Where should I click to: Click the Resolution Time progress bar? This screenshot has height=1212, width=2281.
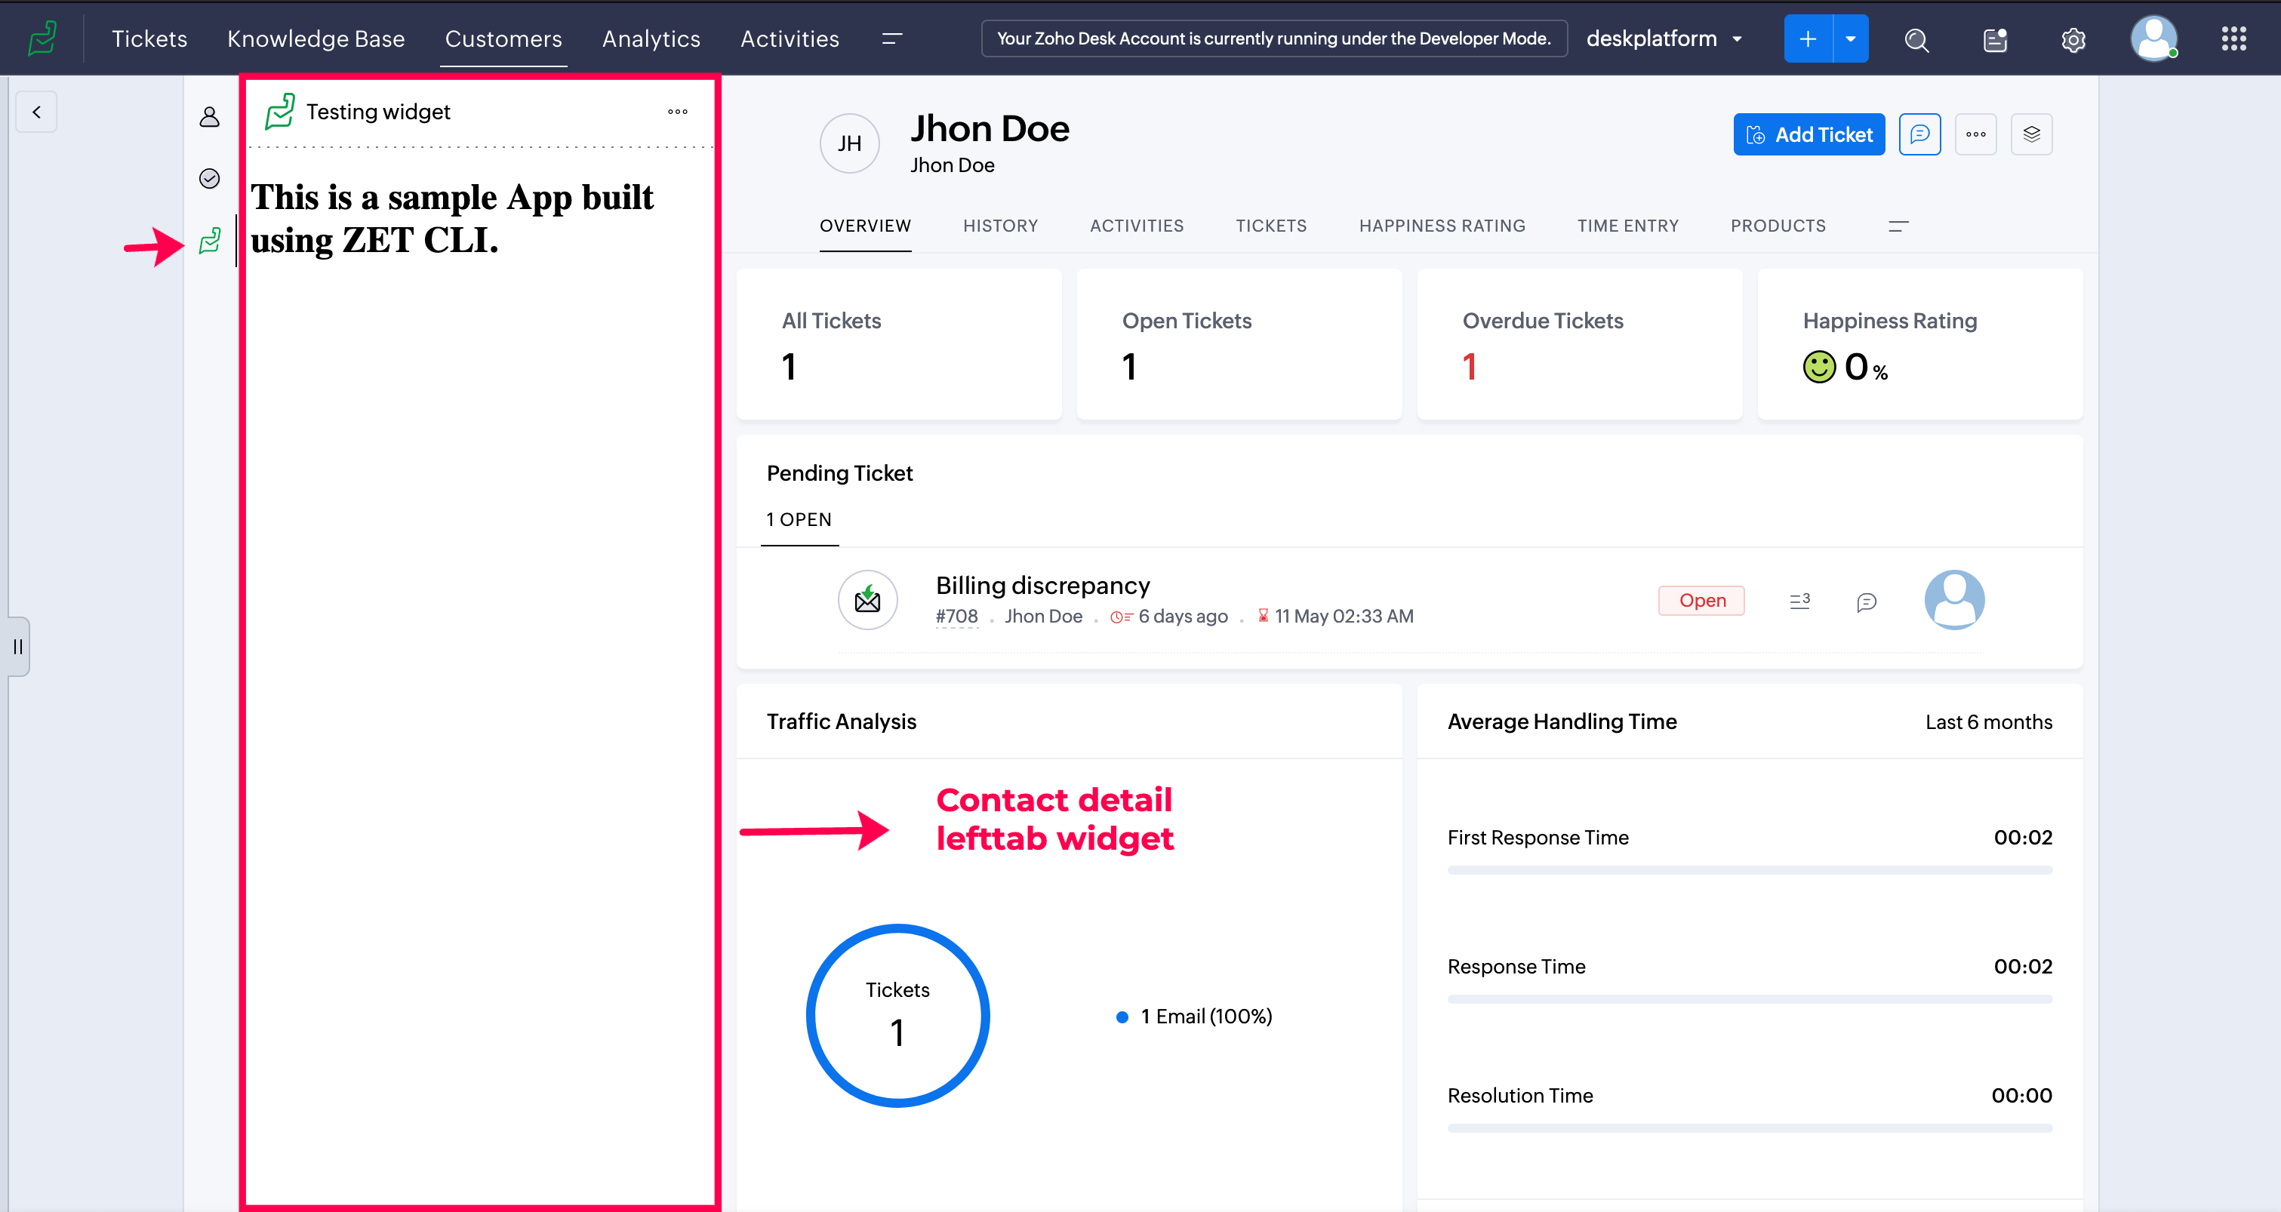tap(1749, 1128)
